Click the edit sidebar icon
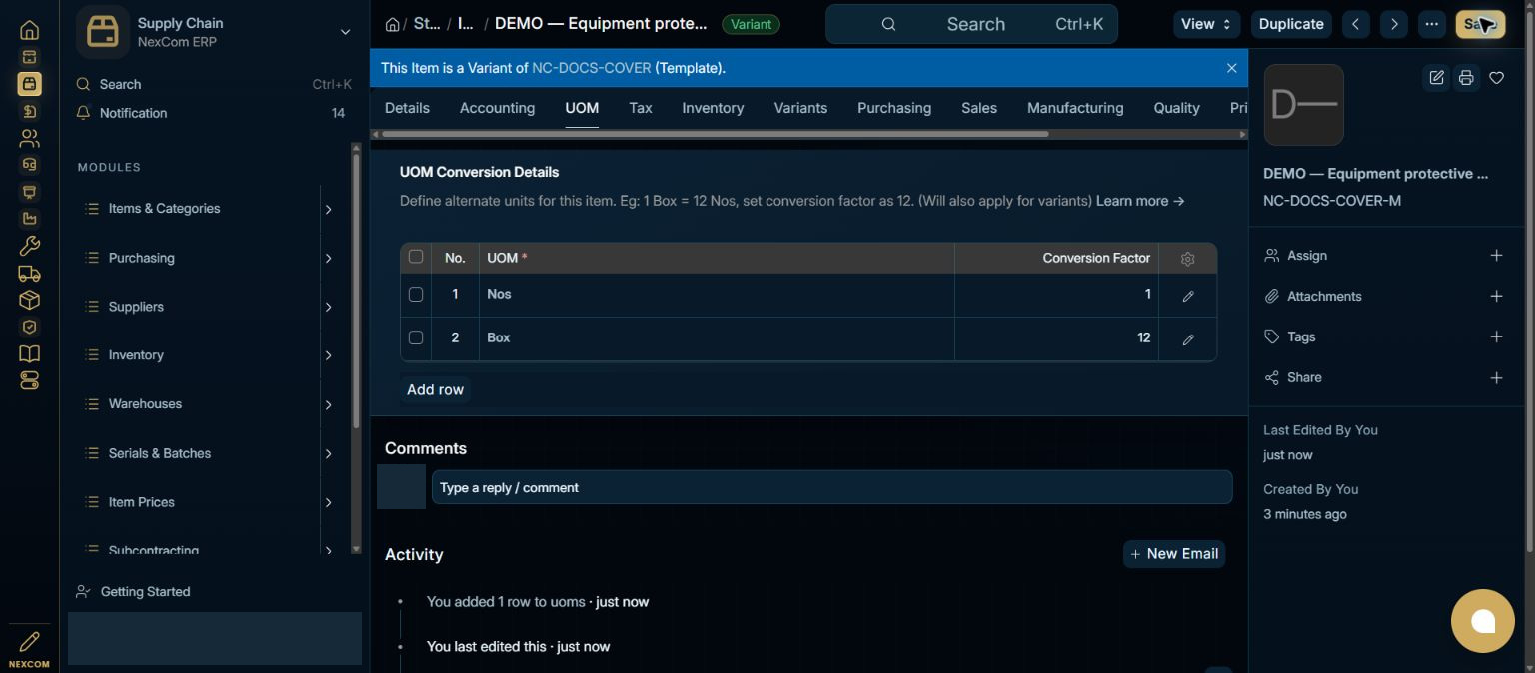Image resolution: width=1535 pixels, height=673 pixels. (x=1436, y=78)
